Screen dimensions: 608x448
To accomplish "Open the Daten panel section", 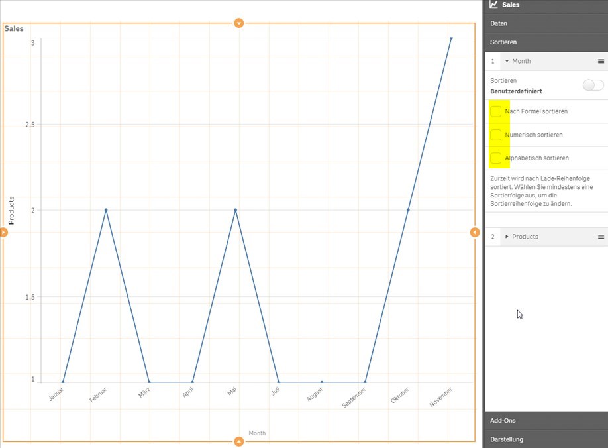I will tap(546, 23).
